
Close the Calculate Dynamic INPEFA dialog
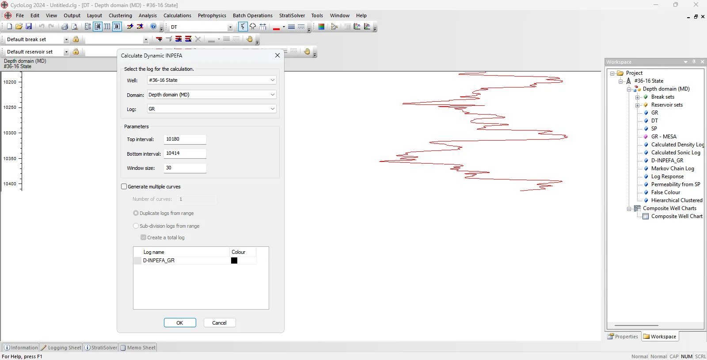point(277,55)
